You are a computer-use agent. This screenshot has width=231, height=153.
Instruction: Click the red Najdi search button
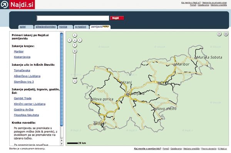[x=117, y=18]
